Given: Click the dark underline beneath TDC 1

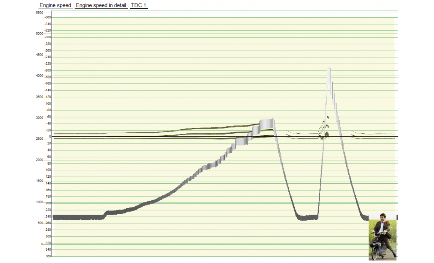Looking at the screenshot, I should [x=139, y=9].
